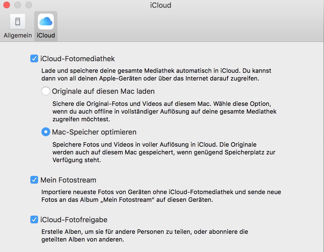Switch to the Allgemein tab label
This screenshot has width=324, height=252.
[x=18, y=36]
